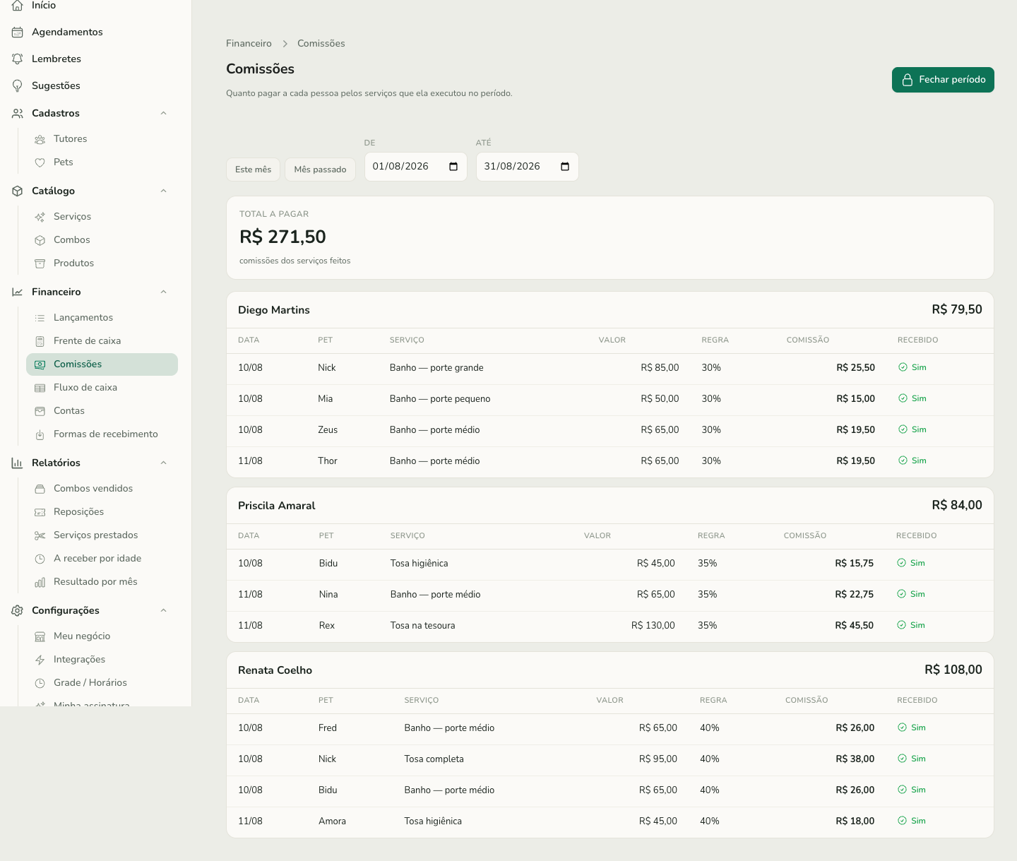The height and width of the screenshot is (861, 1017).
Task: Click the Formas de recebimento icon
Action: [x=40, y=434]
